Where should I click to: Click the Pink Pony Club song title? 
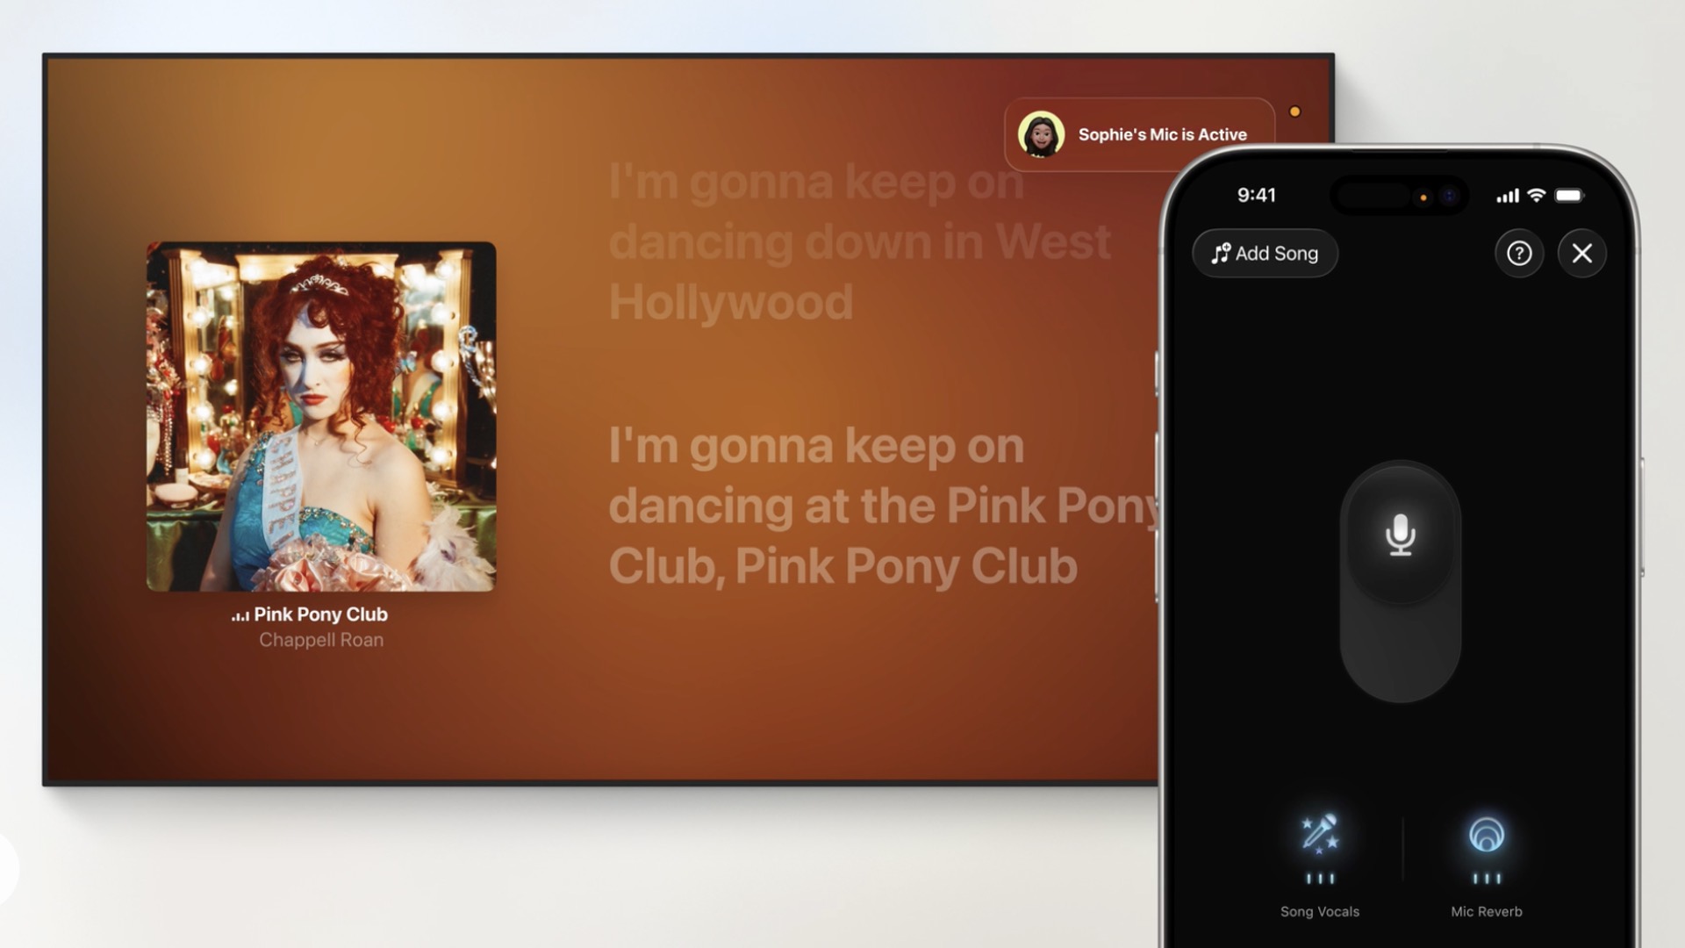(x=320, y=614)
